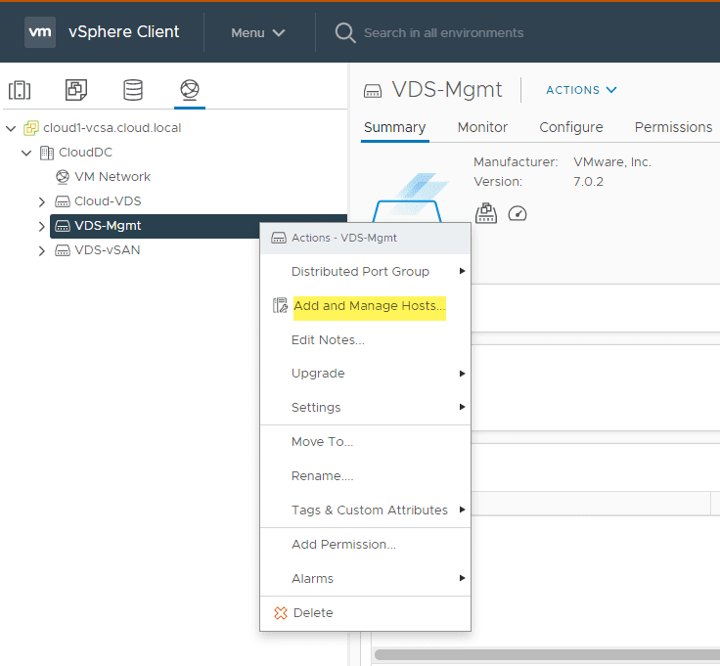
Task: Open the Distributed Port Group submenu
Action: tap(360, 271)
